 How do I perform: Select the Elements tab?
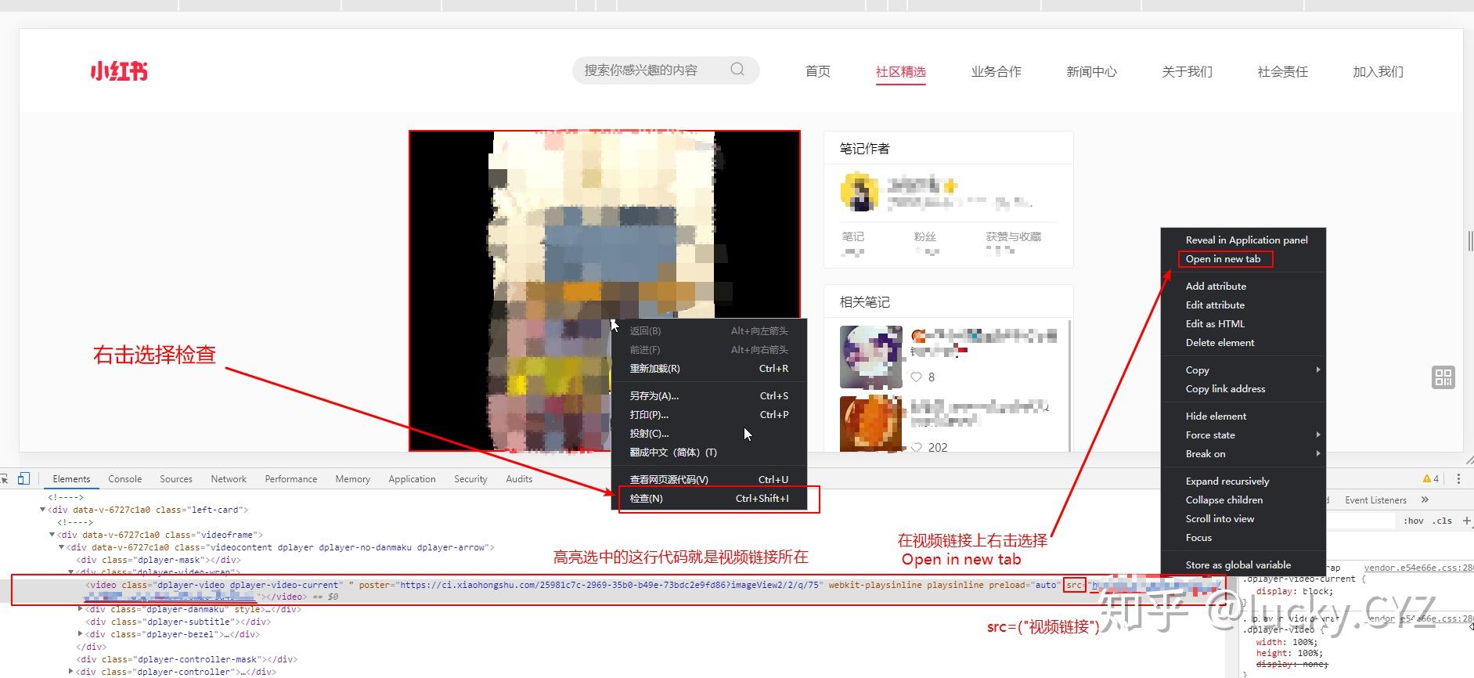tap(71, 479)
